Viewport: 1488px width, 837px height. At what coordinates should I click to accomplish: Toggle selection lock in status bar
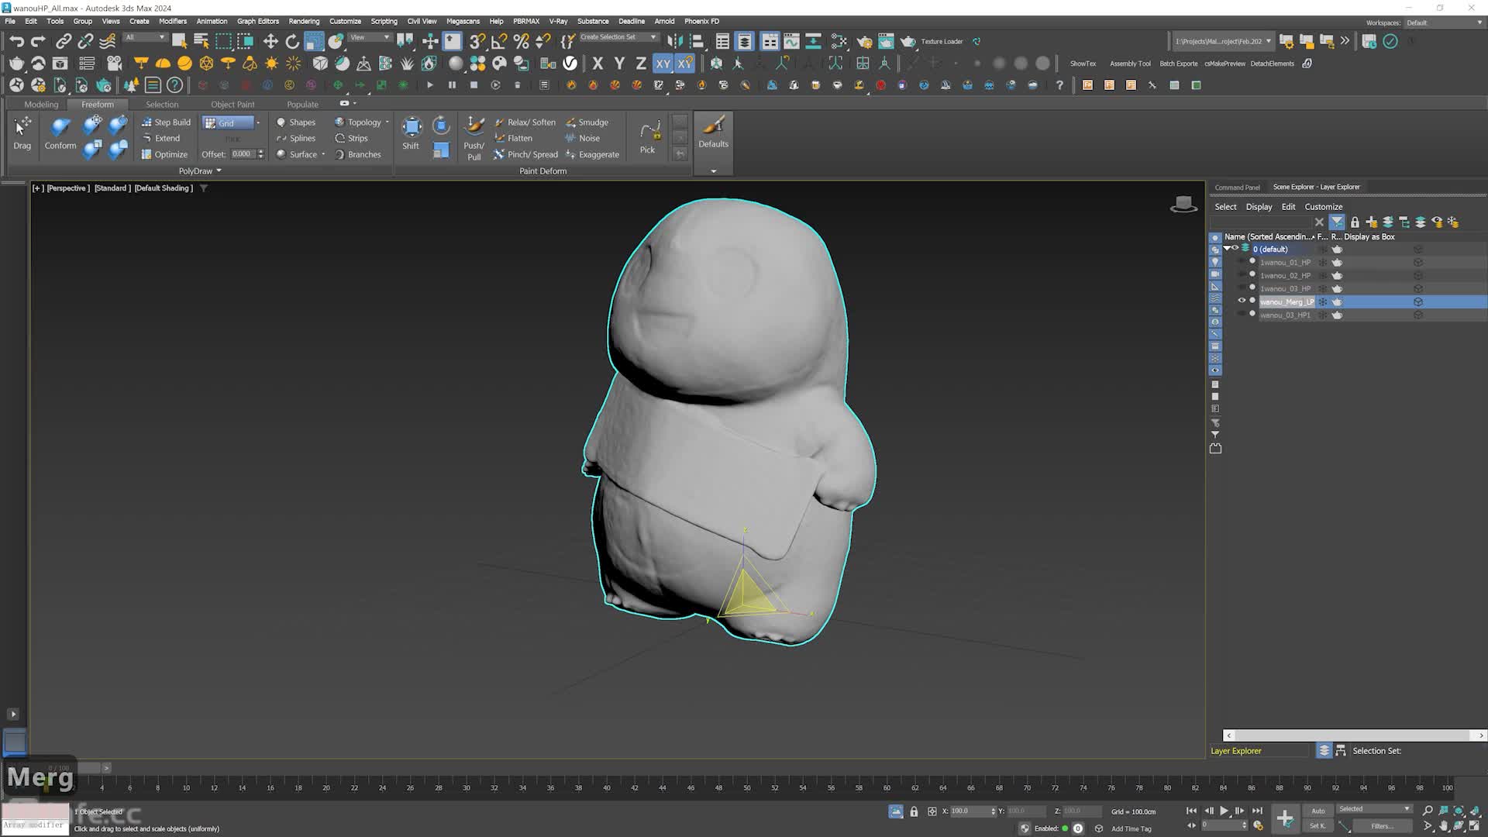coord(914,811)
